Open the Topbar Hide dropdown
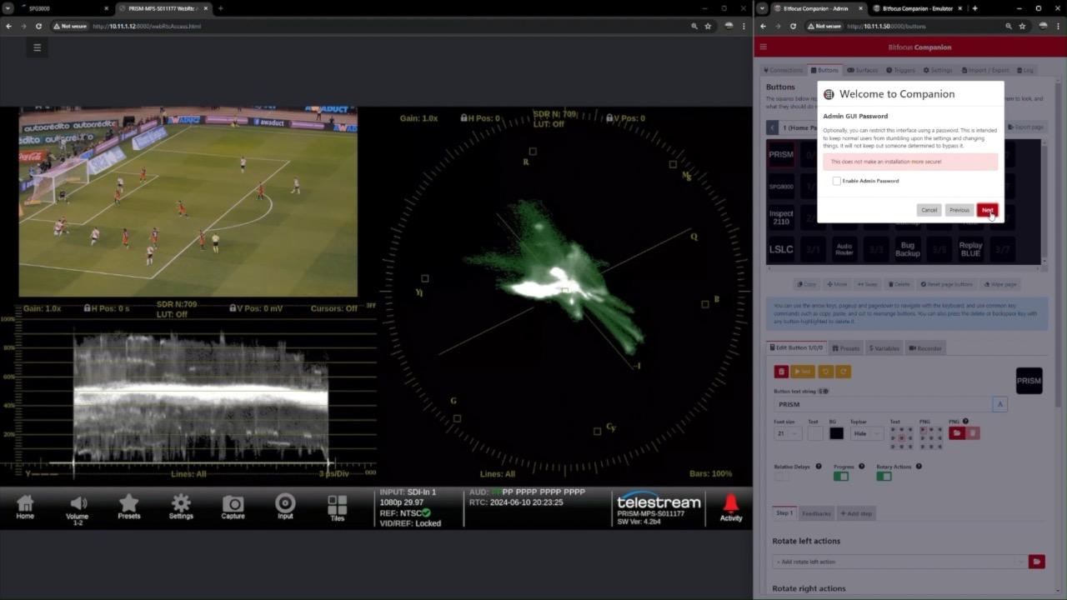Viewport: 1067px width, 600px height. pos(866,433)
